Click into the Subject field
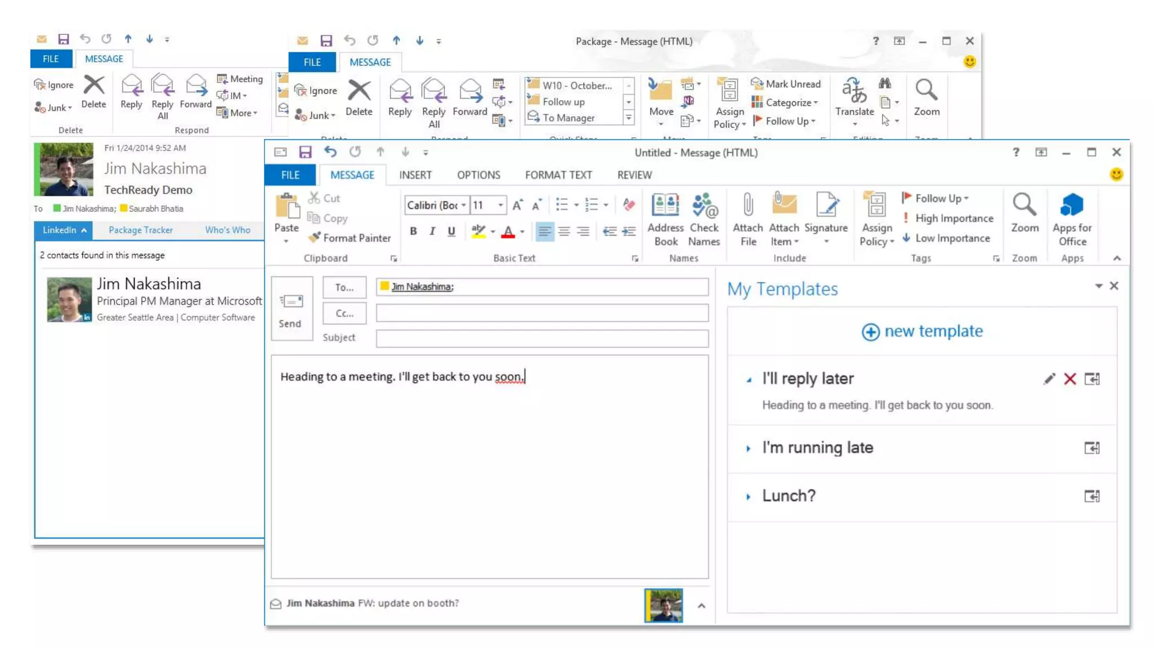The width and height of the screenshot is (1154, 649). 542,338
